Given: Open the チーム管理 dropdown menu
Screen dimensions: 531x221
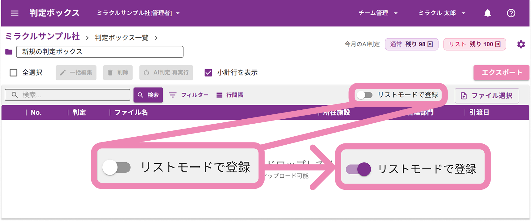Looking at the screenshot, I should click(378, 13).
